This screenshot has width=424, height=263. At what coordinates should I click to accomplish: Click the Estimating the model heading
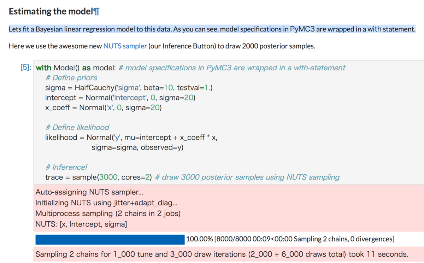pos(50,11)
